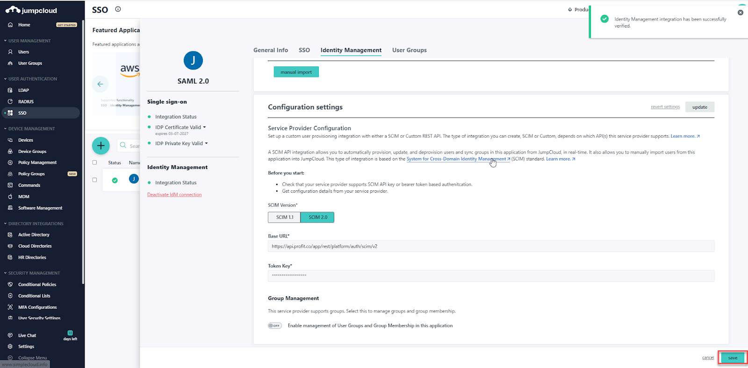748x368 pixels.
Task: Open Commands in sidebar
Action: point(29,186)
